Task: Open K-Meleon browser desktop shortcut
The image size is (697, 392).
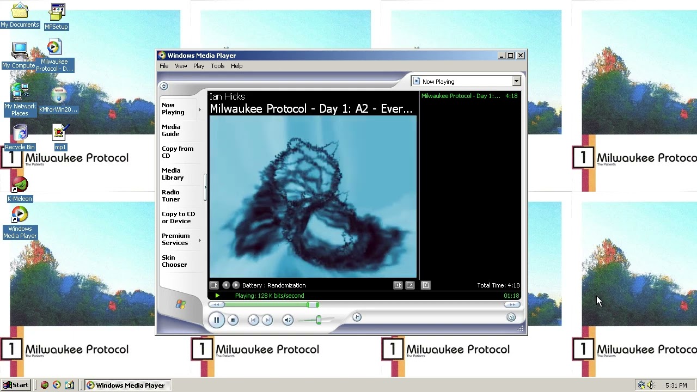Action: 20,189
